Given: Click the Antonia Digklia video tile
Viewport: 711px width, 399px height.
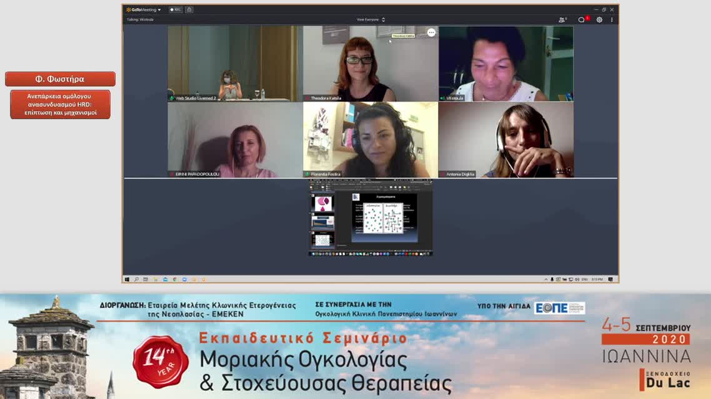Looking at the screenshot, I should tap(505, 140).
